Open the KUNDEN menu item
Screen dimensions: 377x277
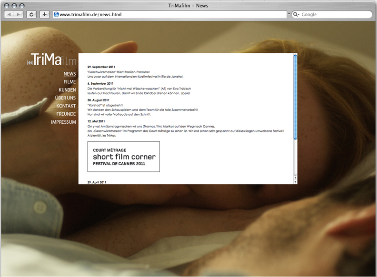click(67, 90)
